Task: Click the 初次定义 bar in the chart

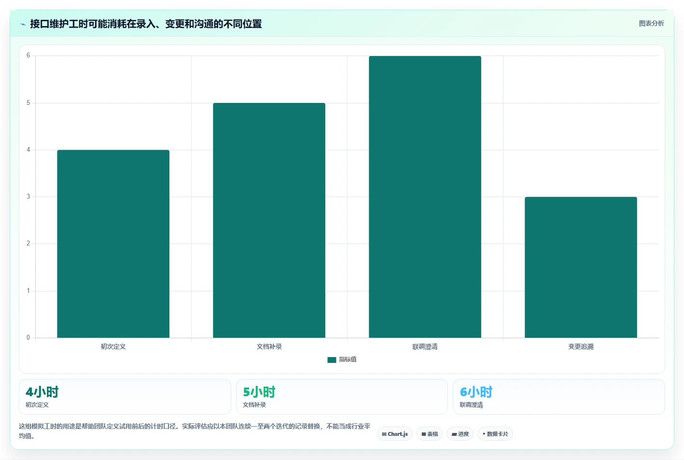Action: (x=113, y=244)
